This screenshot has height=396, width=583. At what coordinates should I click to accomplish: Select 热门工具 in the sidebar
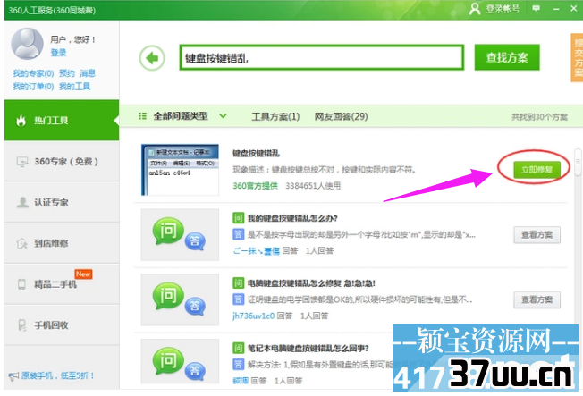click(62, 120)
